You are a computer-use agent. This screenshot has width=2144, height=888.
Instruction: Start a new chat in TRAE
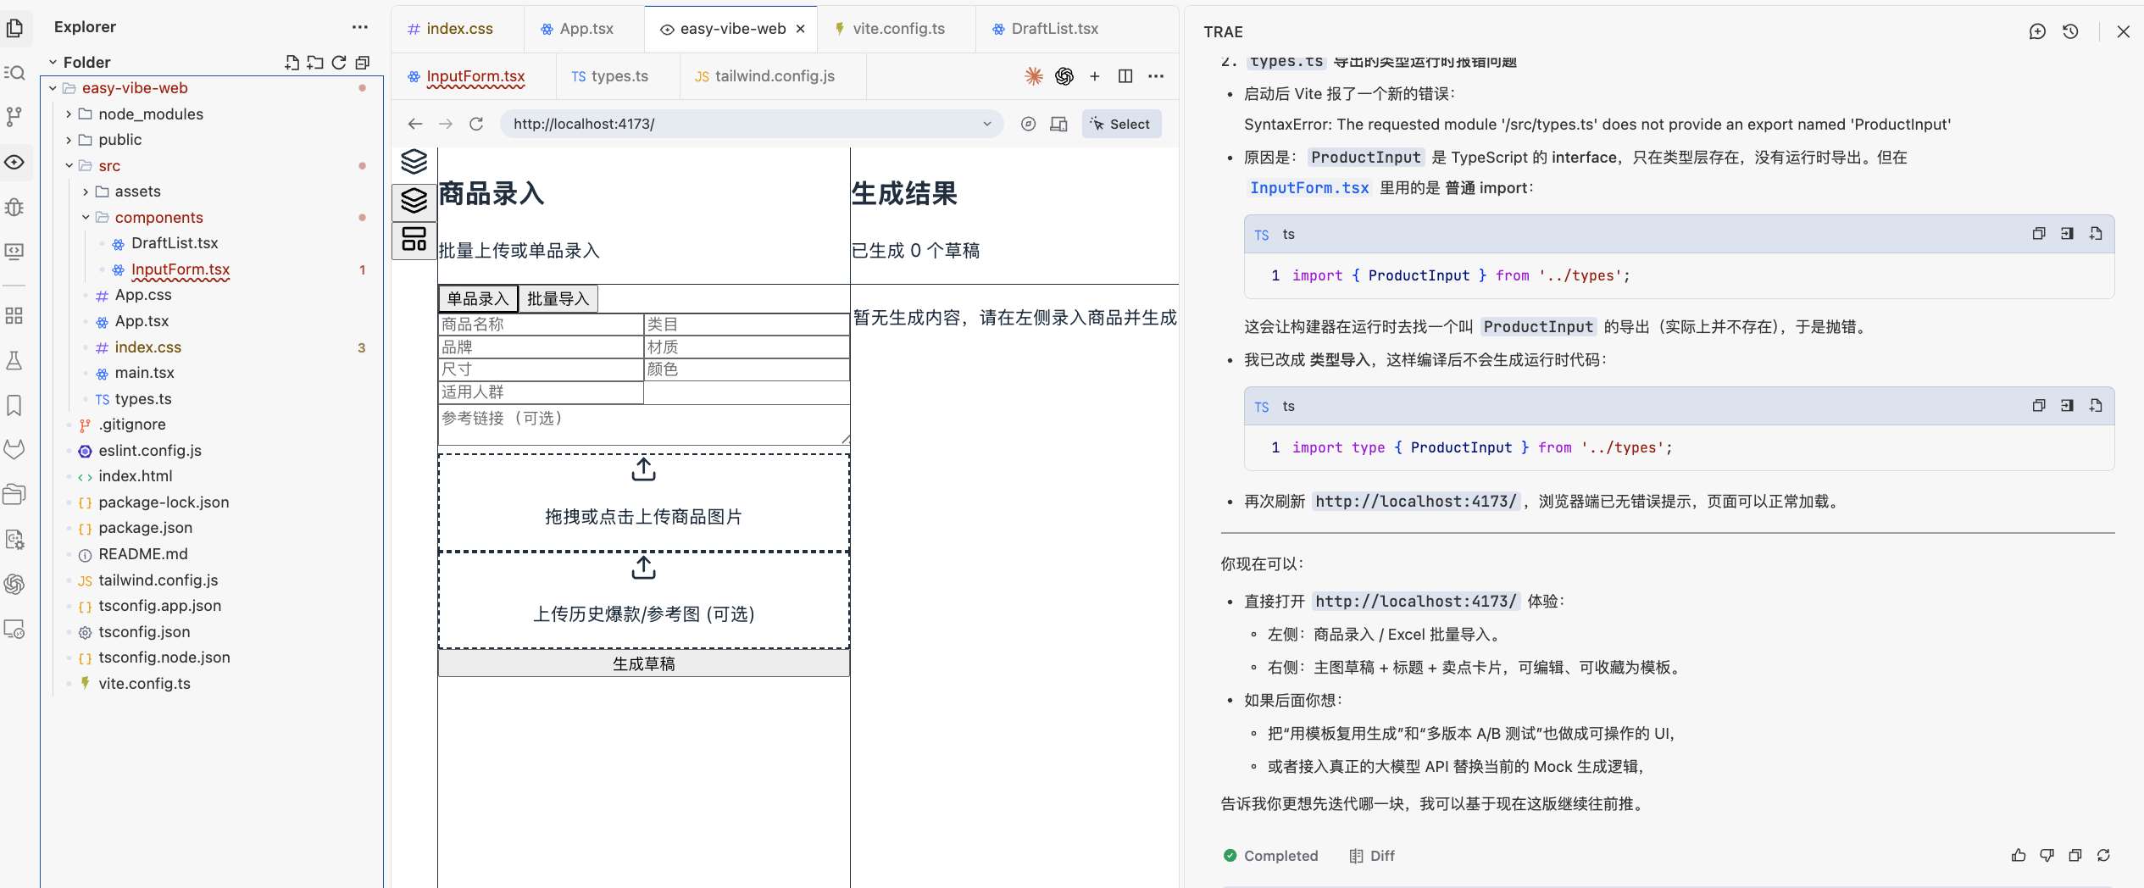2037,31
